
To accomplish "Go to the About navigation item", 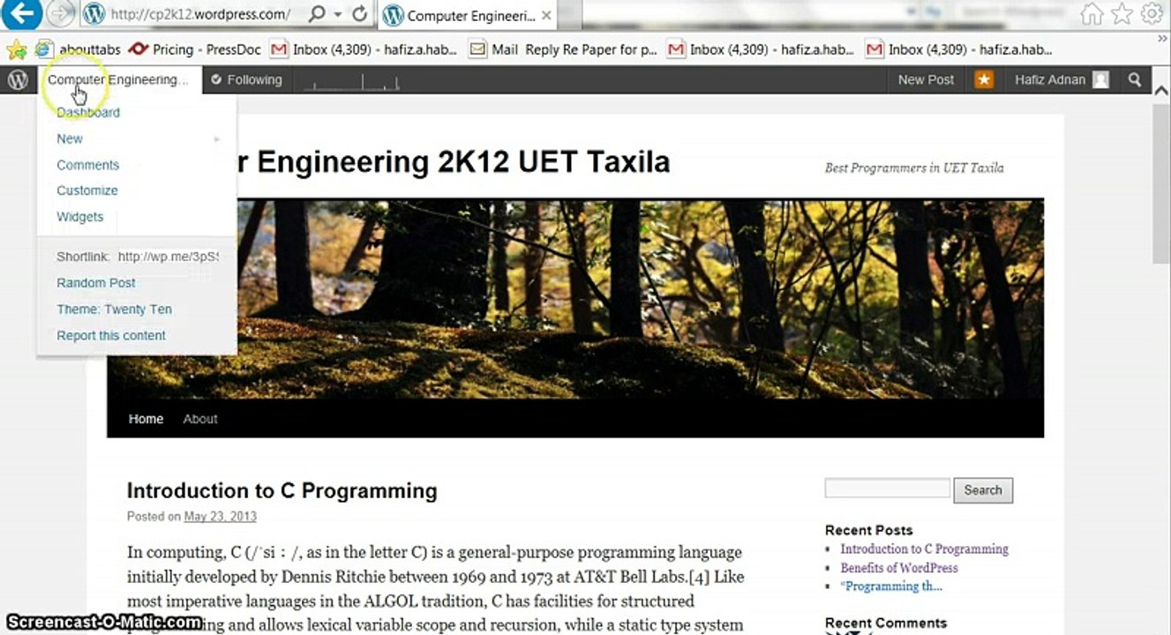I will click(200, 419).
